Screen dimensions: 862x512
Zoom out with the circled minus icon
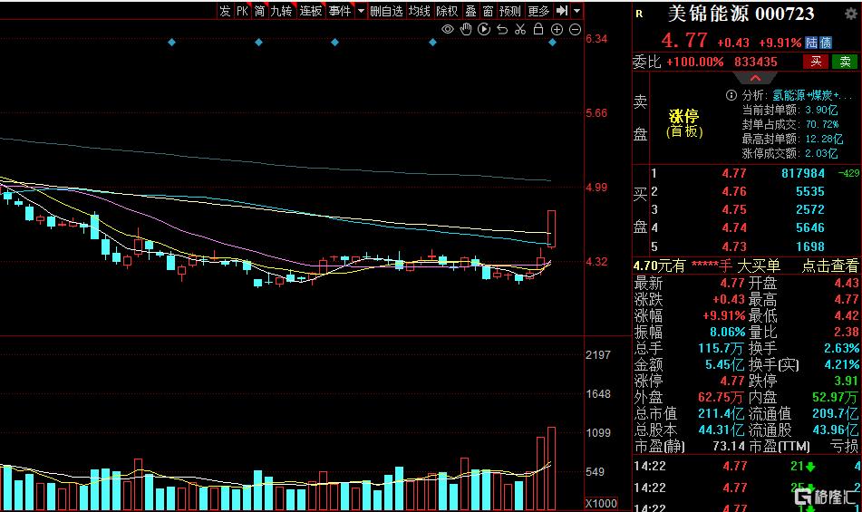tap(575, 30)
